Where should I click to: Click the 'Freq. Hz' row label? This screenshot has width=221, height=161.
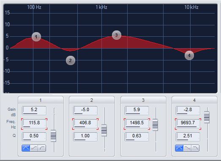click(x=11, y=124)
